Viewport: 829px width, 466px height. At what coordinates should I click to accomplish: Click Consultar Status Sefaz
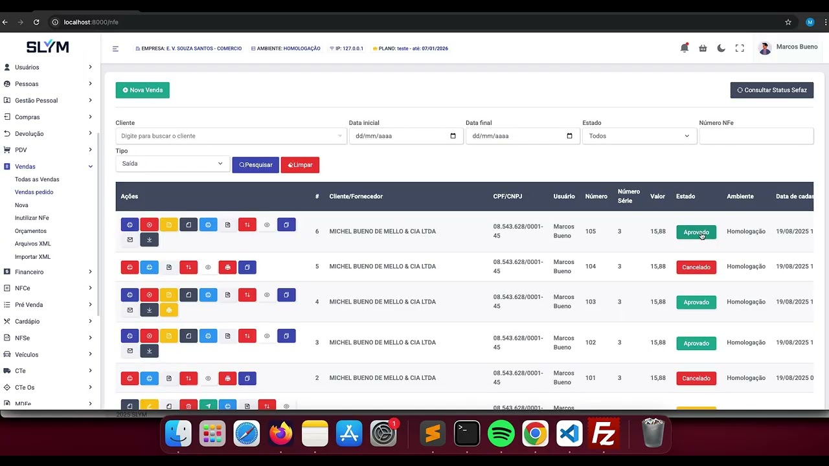(x=772, y=90)
